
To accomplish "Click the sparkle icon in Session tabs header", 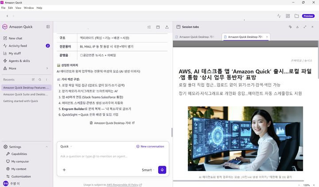I will click(290, 27).
